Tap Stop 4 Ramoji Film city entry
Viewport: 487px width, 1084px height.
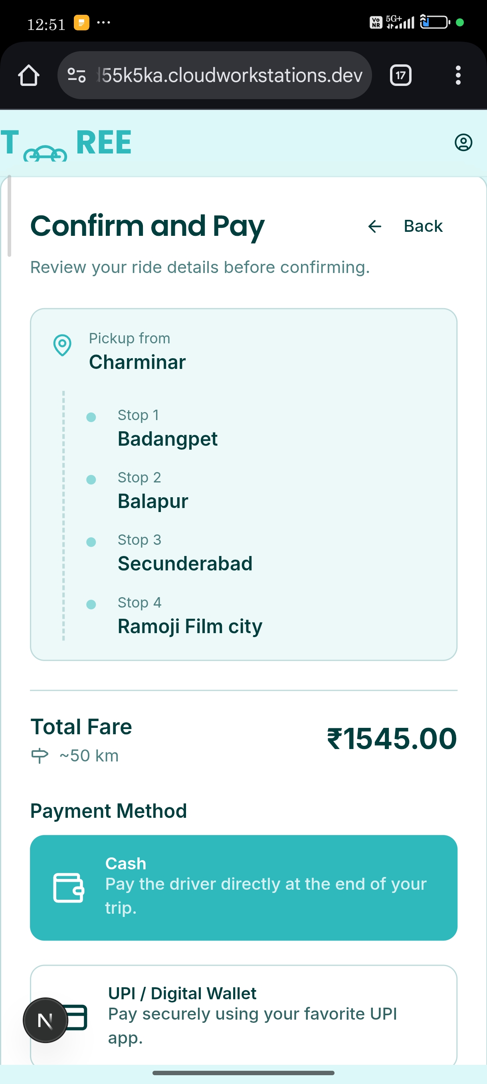190,616
